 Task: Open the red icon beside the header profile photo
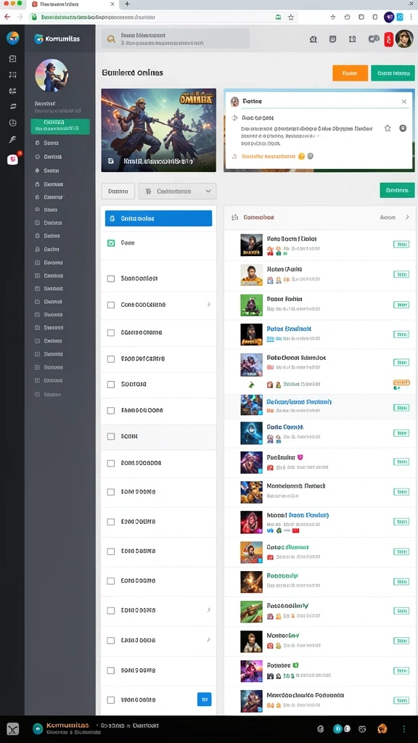(388, 39)
